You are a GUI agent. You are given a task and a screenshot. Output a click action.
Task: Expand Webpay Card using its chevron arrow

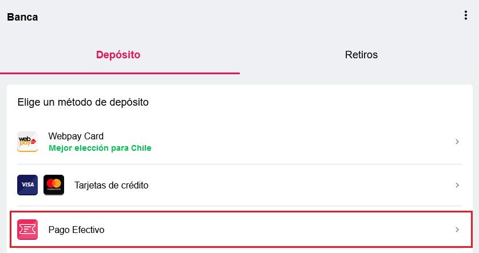[457, 142]
